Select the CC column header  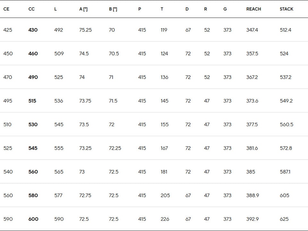point(31,9)
